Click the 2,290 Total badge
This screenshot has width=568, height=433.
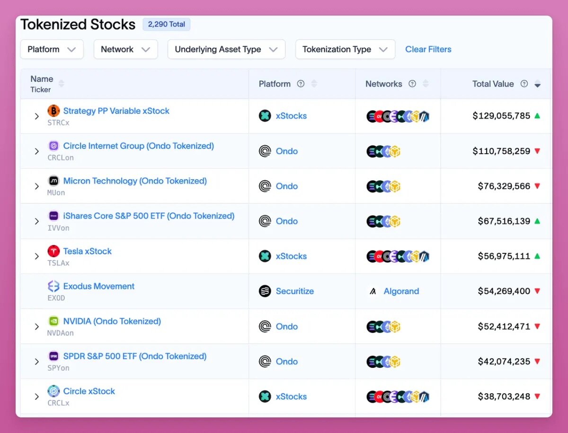point(167,24)
